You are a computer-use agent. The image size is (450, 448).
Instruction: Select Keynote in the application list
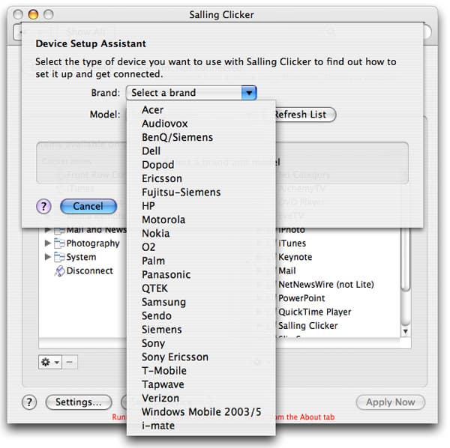pyautogui.click(x=295, y=257)
